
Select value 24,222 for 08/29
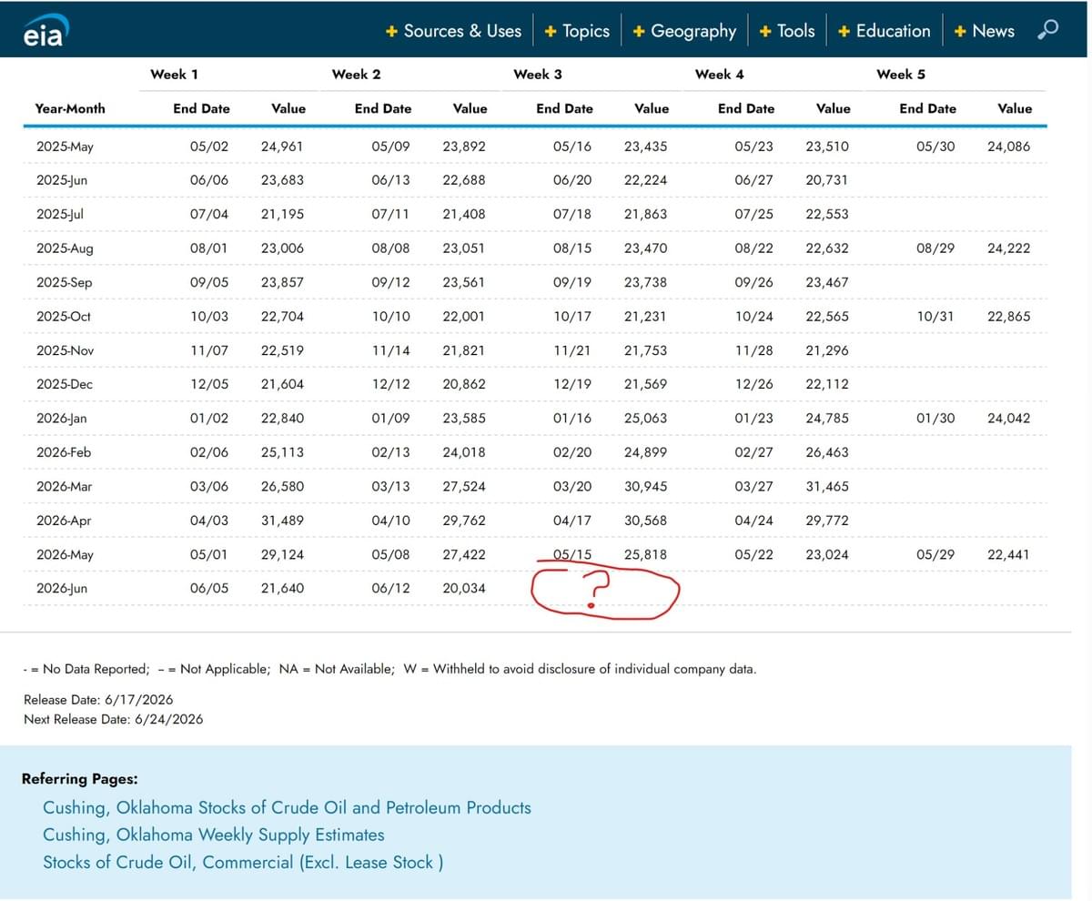pos(1009,248)
